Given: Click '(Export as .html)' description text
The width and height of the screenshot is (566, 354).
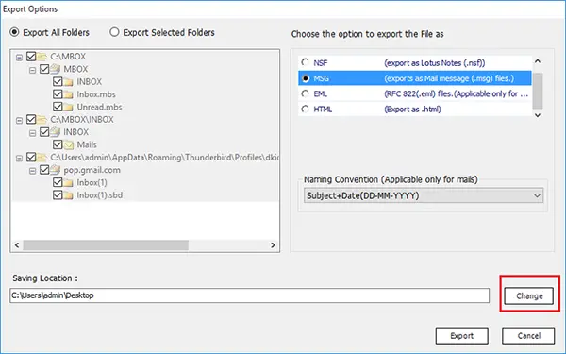Looking at the screenshot, I should click(412, 110).
